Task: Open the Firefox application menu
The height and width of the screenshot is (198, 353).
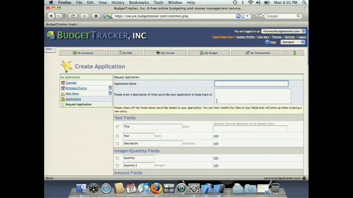Action: [65, 2]
